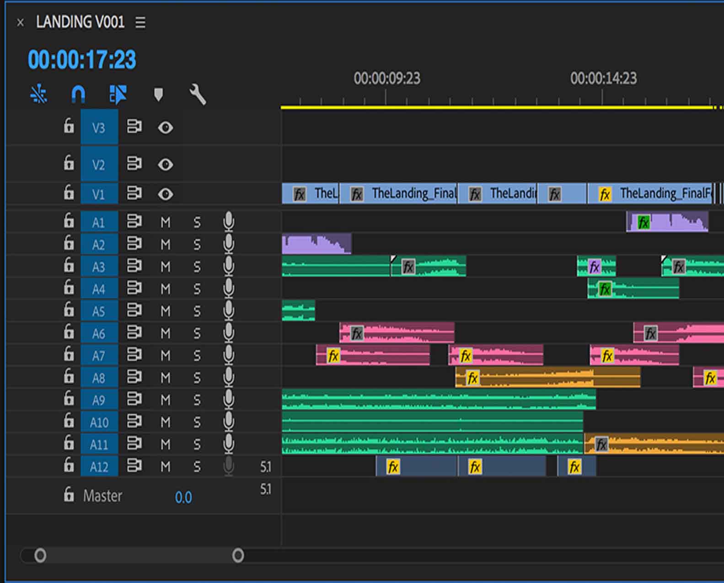Open Timeline display settings wrench
This screenshot has height=583, width=724.
tap(198, 95)
